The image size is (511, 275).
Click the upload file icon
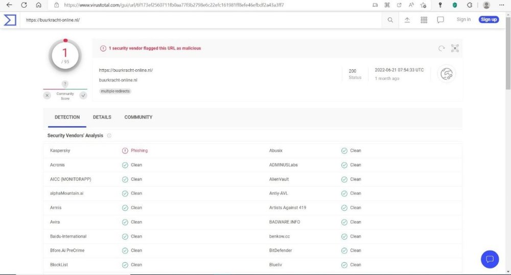(x=407, y=20)
